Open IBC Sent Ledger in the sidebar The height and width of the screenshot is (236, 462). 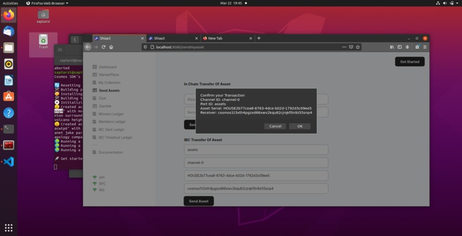click(x=111, y=130)
